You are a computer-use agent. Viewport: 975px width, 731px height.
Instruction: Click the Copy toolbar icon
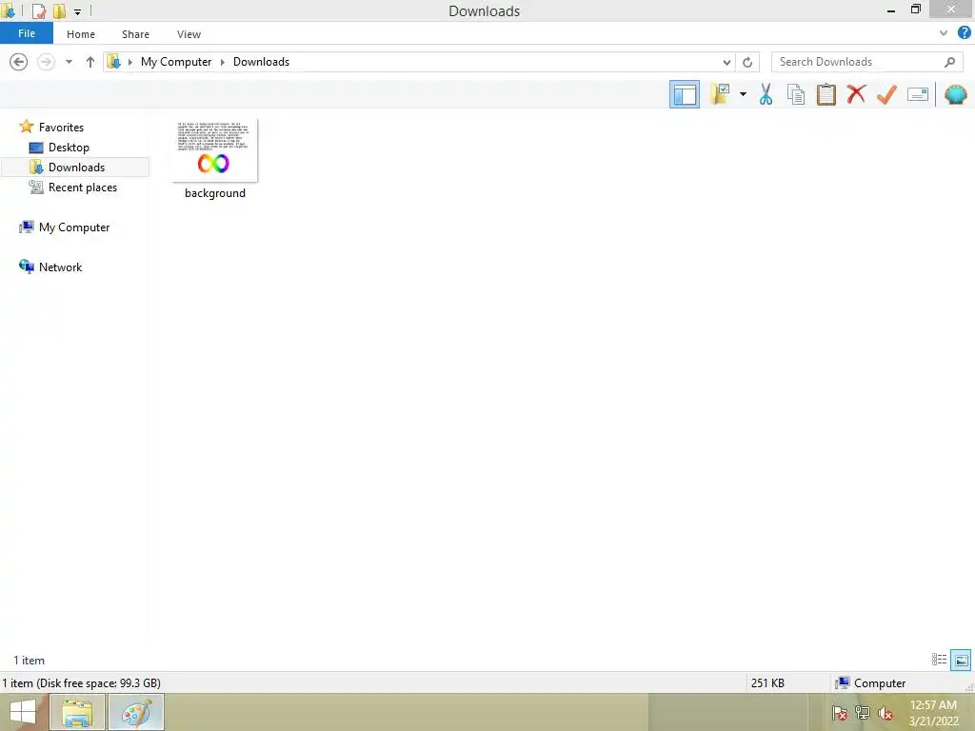(x=796, y=94)
